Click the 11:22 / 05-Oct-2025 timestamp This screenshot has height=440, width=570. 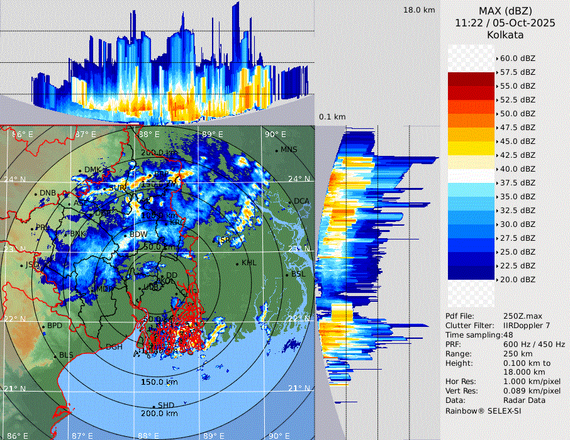point(505,23)
